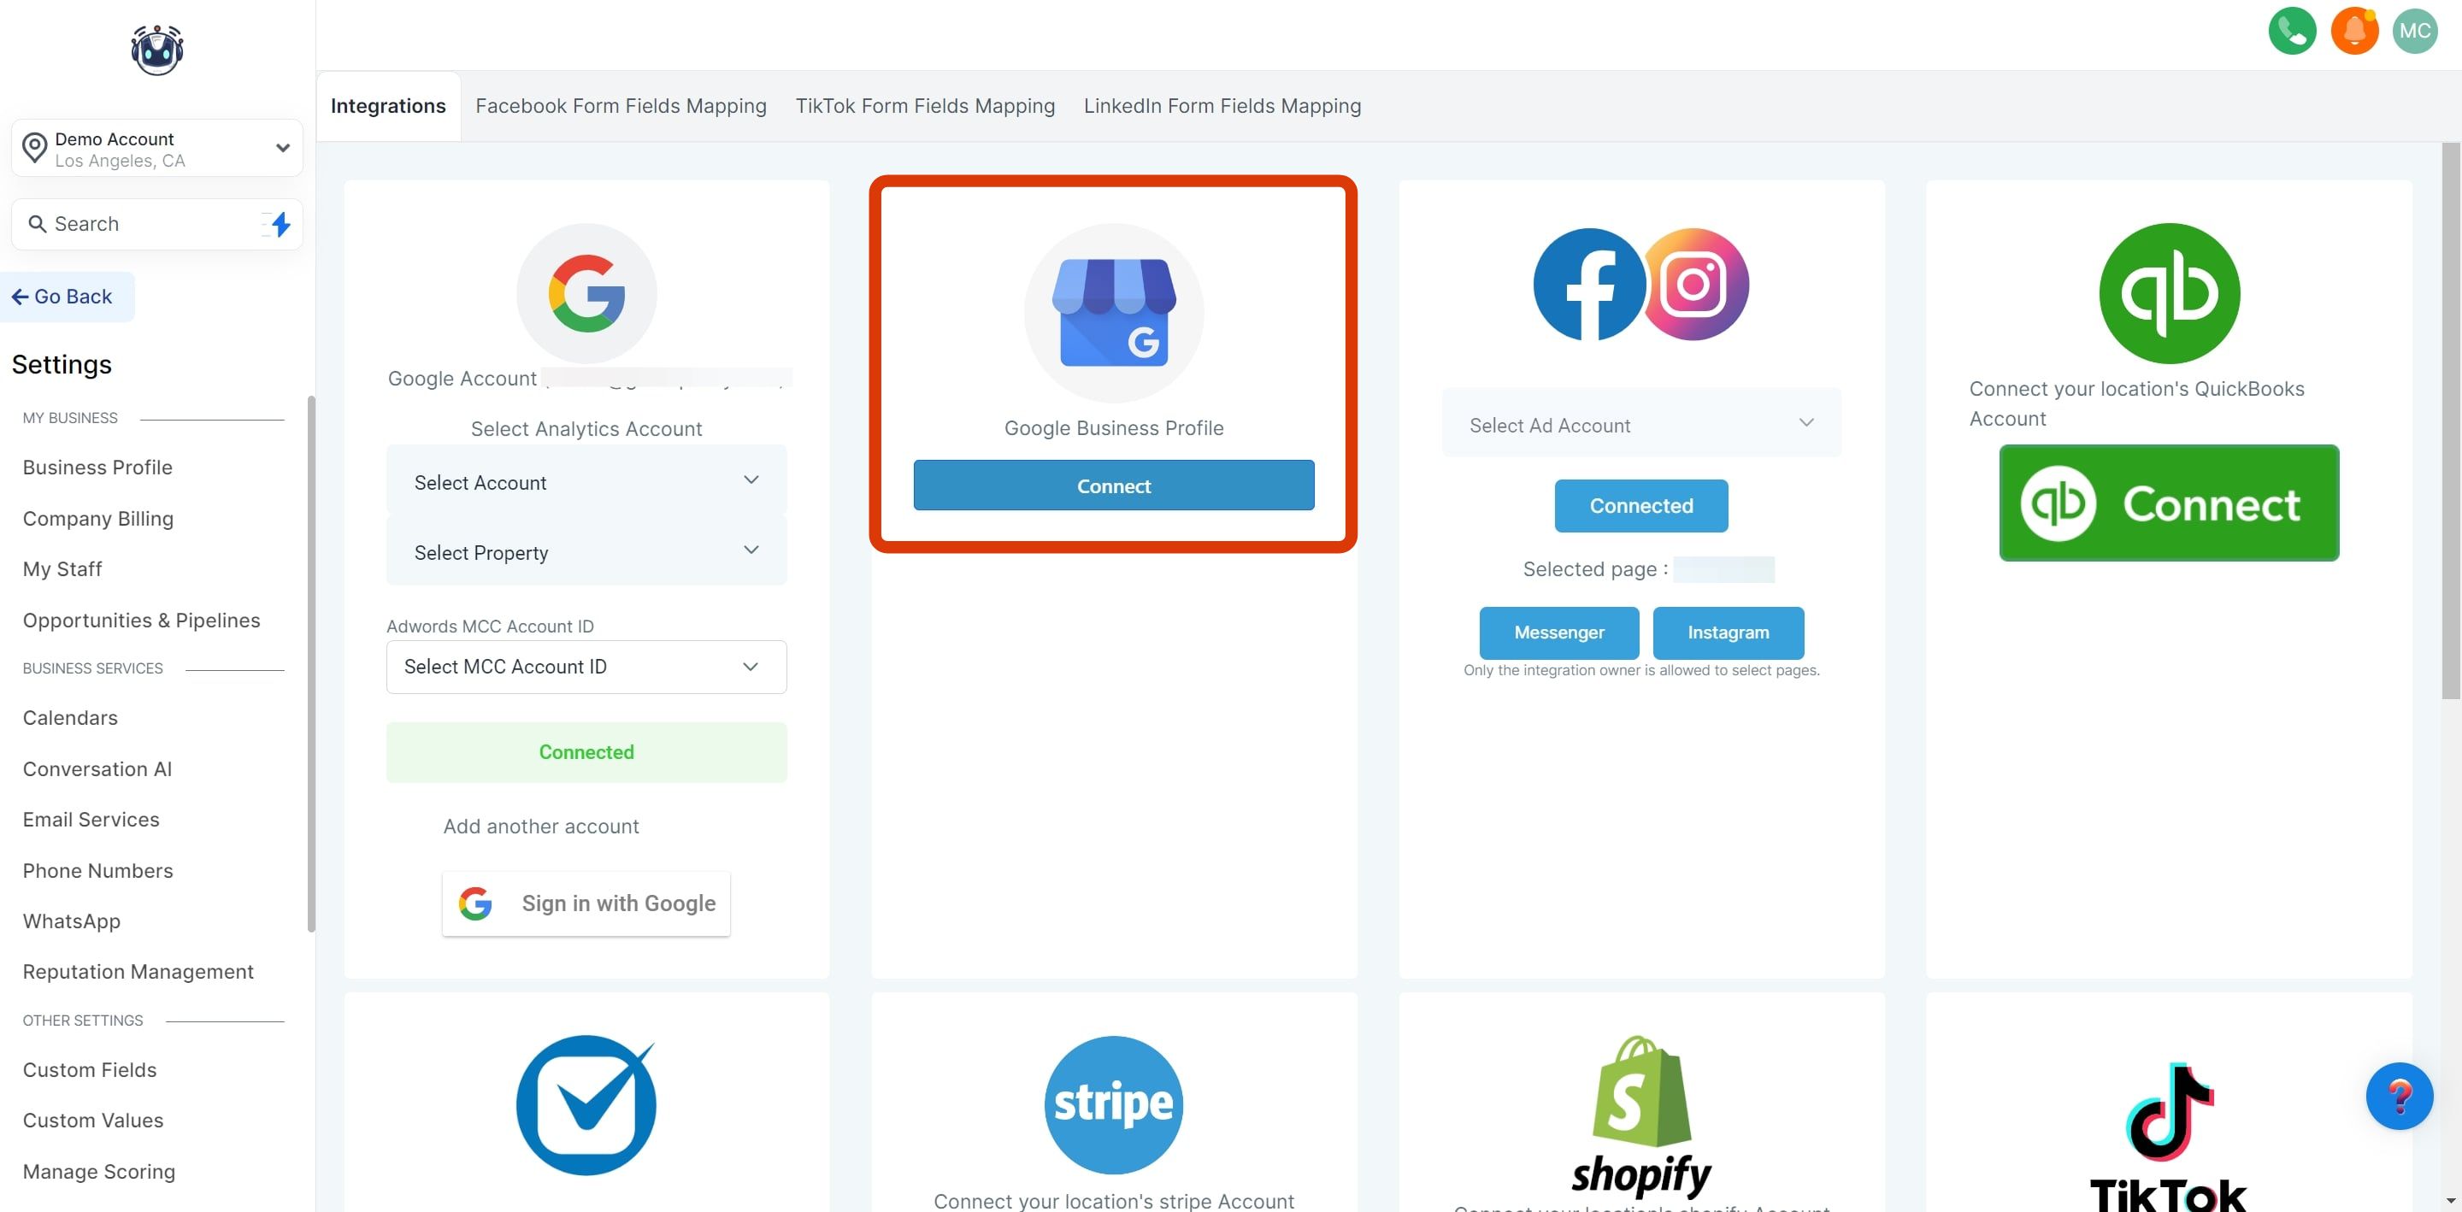
Task: Click the Stripe logo icon
Action: tap(1112, 1104)
